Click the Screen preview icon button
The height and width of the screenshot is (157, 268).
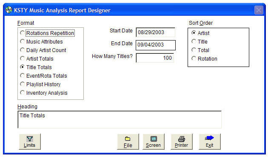(153, 142)
